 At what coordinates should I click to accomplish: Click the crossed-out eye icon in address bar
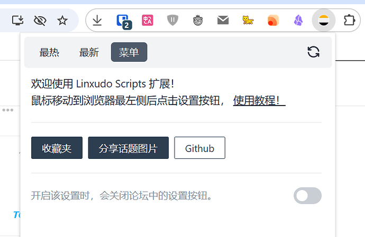coord(40,21)
